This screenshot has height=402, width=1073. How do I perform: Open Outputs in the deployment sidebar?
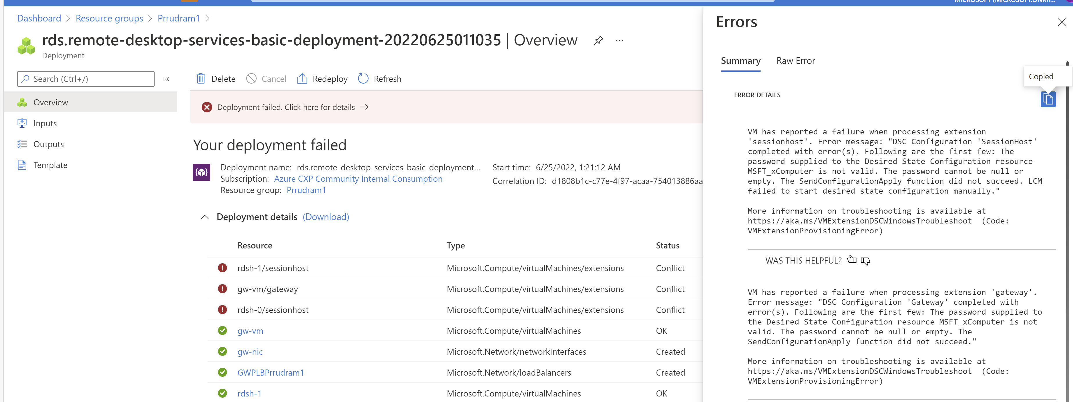49,144
